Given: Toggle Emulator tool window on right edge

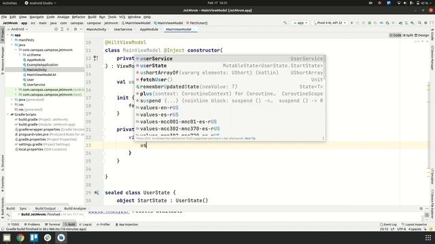Looking at the screenshot, I should 432,177.
